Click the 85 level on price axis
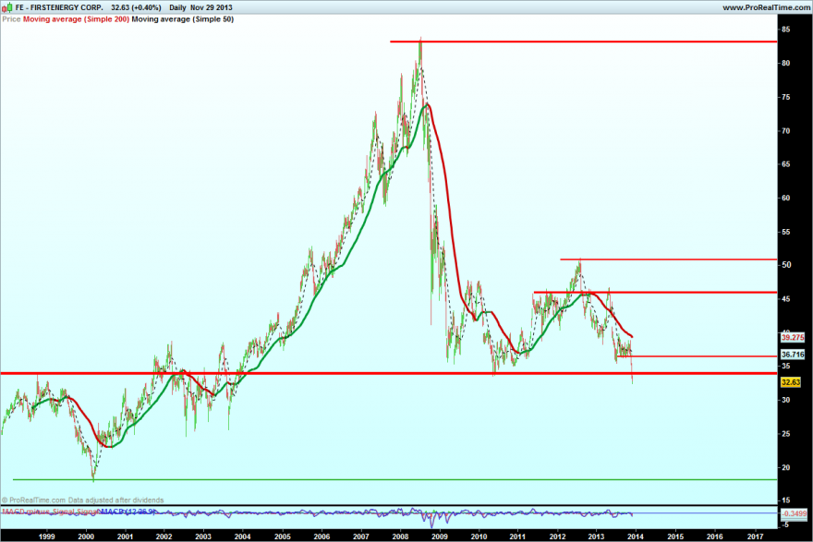This screenshot has height=542, width=813. click(786, 30)
